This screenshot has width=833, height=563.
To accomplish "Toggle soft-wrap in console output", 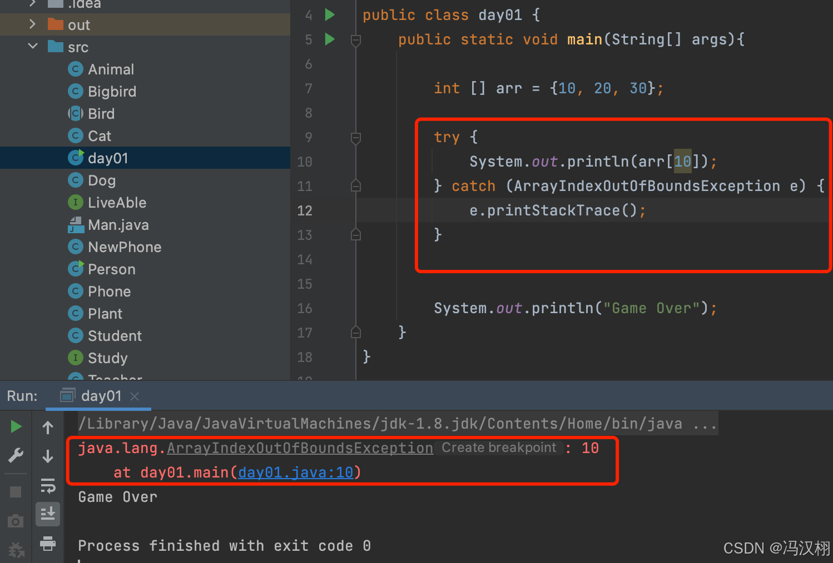I will [x=48, y=486].
